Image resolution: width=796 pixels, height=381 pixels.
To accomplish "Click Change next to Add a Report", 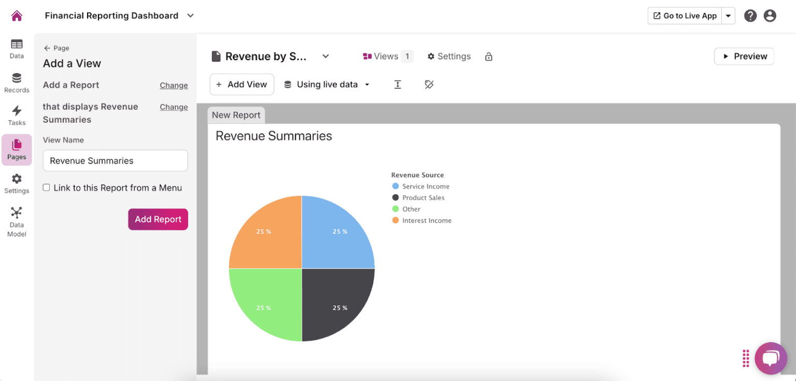I will [x=174, y=85].
